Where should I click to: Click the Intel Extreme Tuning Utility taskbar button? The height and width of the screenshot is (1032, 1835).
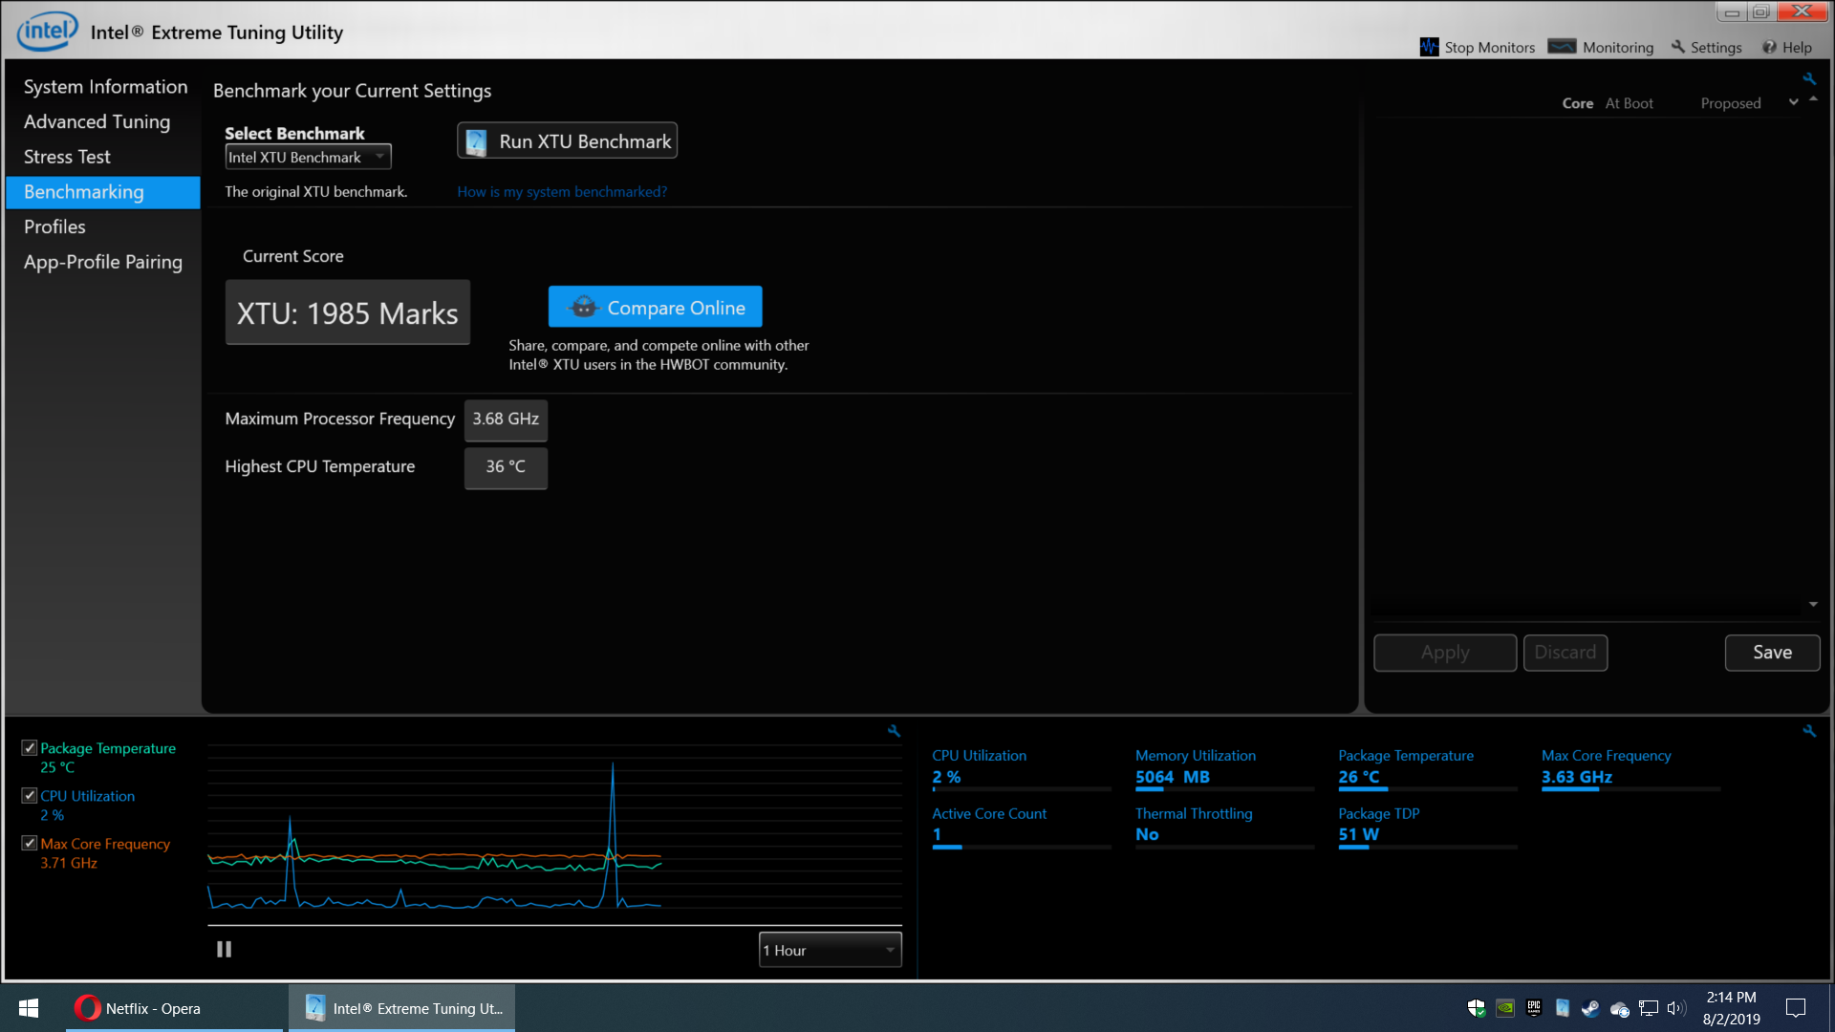(x=401, y=1008)
